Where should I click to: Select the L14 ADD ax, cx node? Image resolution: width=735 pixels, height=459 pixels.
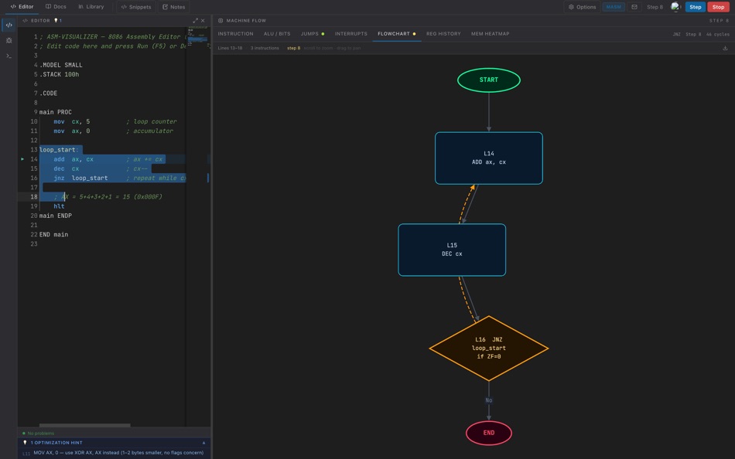pos(488,158)
